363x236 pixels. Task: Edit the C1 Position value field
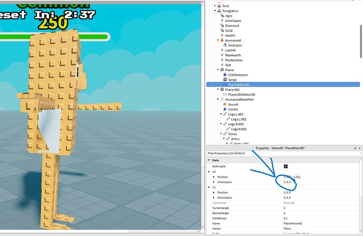click(321, 192)
